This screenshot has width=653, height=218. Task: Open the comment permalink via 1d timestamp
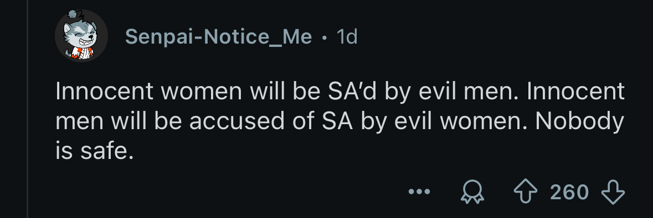347,37
